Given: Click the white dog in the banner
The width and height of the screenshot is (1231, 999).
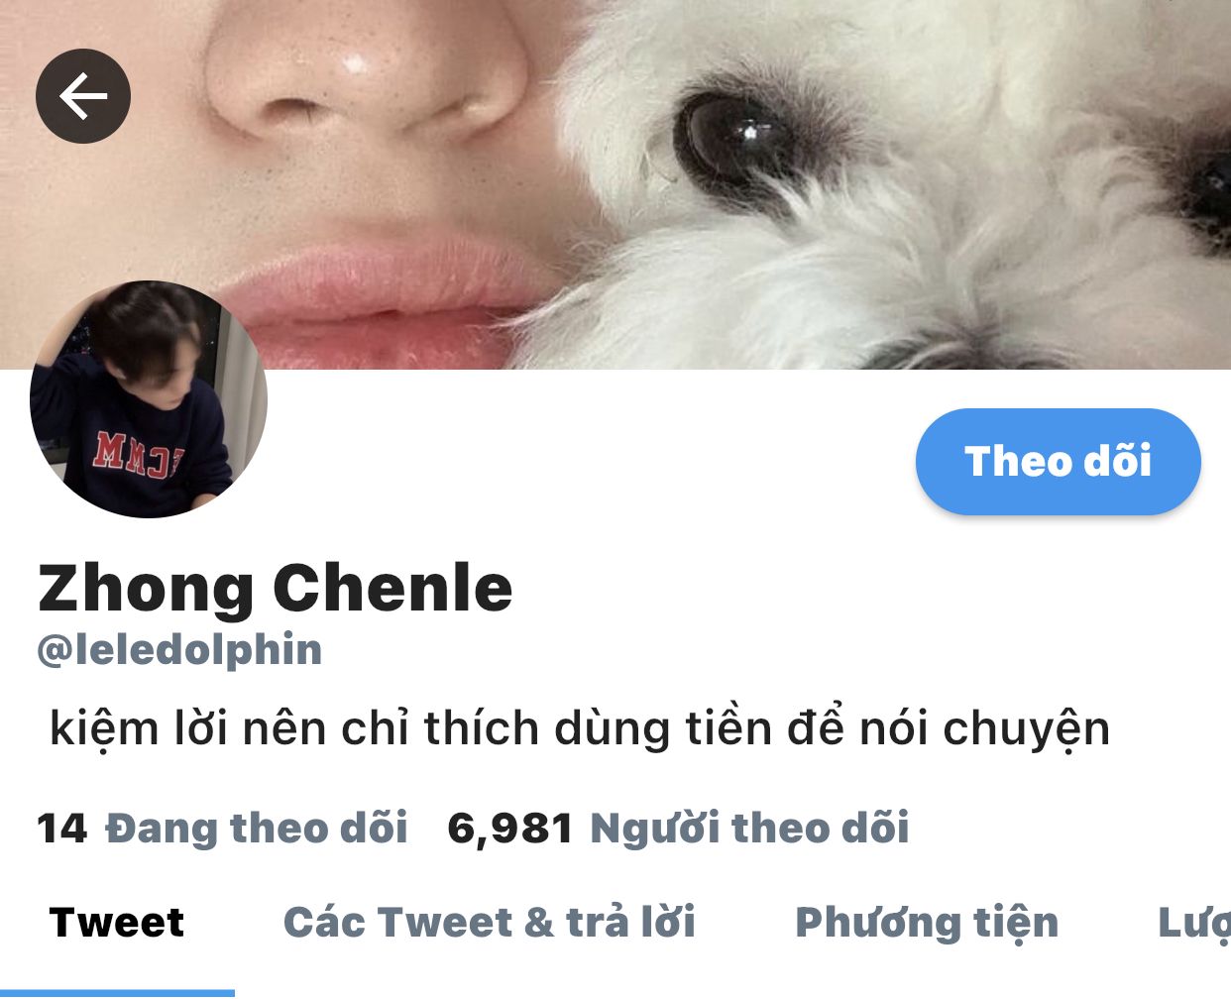Looking at the screenshot, I should (892, 184).
